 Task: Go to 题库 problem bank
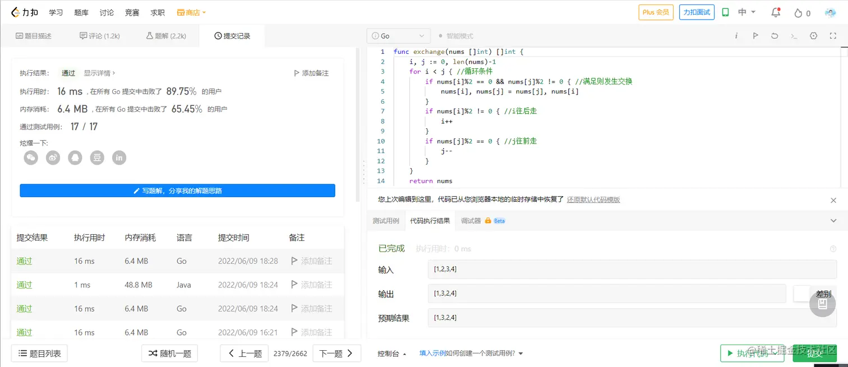coord(81,12)
